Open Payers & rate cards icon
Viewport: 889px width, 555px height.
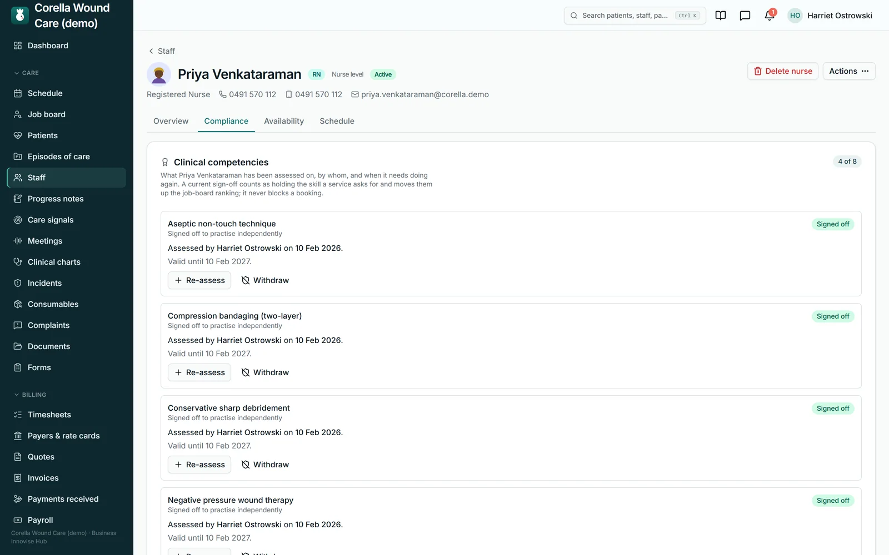pos(18,436)
